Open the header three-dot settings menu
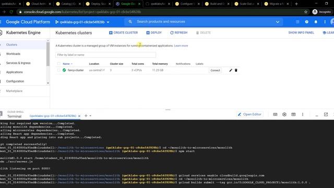334x188 pixels. 325,22
